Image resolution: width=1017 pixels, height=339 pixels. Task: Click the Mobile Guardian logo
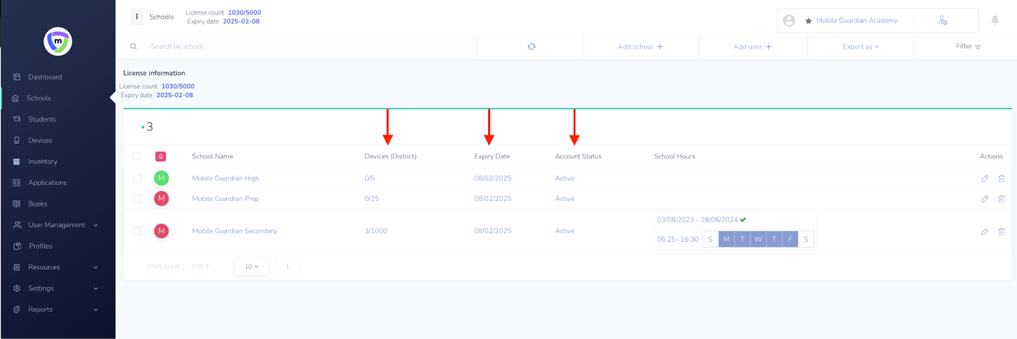click(58, 41)
